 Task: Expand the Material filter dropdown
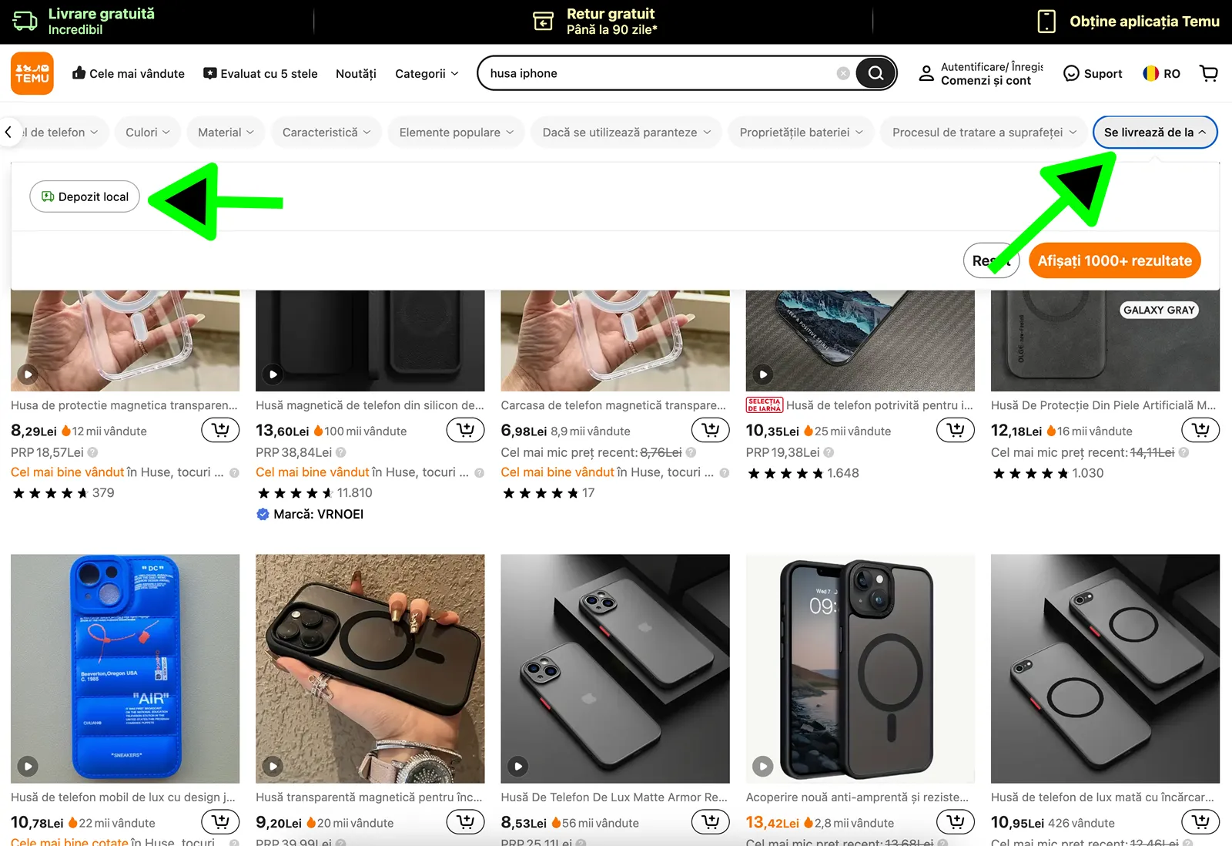pyautogui.click(x=226, y=133)
